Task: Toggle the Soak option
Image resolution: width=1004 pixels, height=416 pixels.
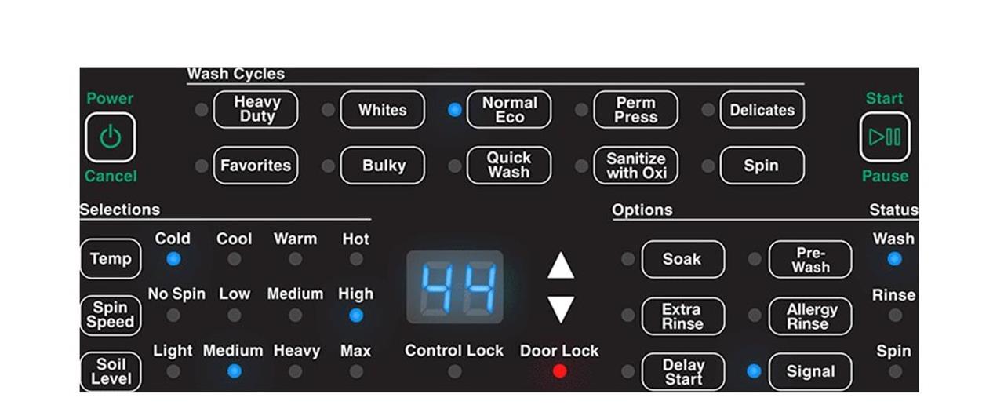Action: (683, 259)
